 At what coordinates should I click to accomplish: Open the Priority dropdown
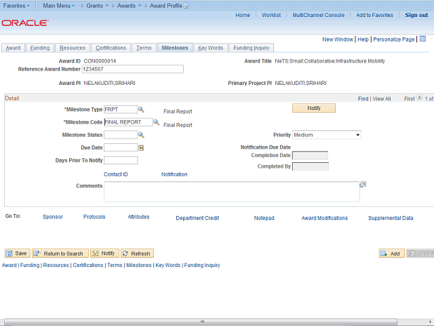327,135
